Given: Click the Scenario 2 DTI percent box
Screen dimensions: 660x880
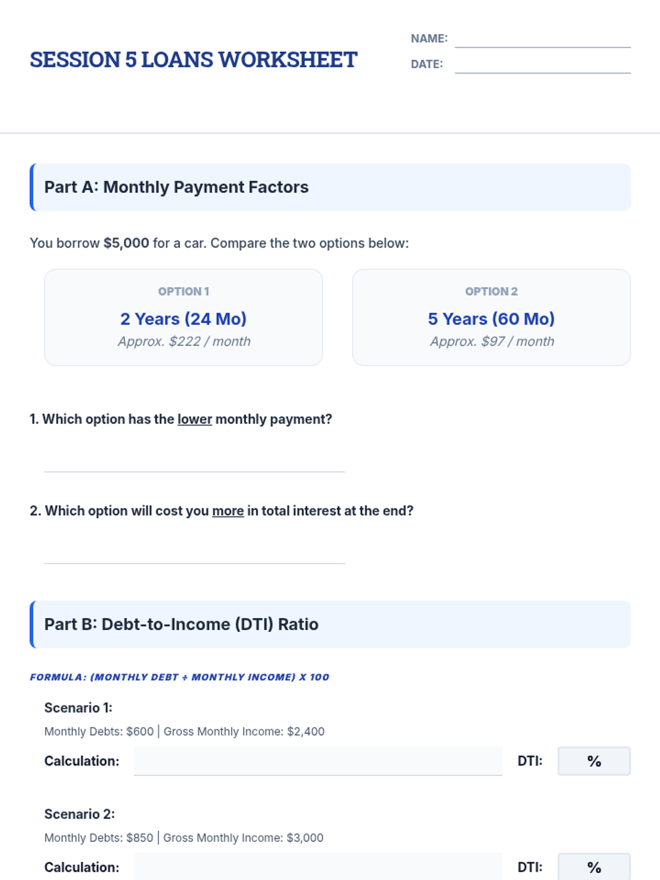Looking at the screenshot, I should point(594,867).
